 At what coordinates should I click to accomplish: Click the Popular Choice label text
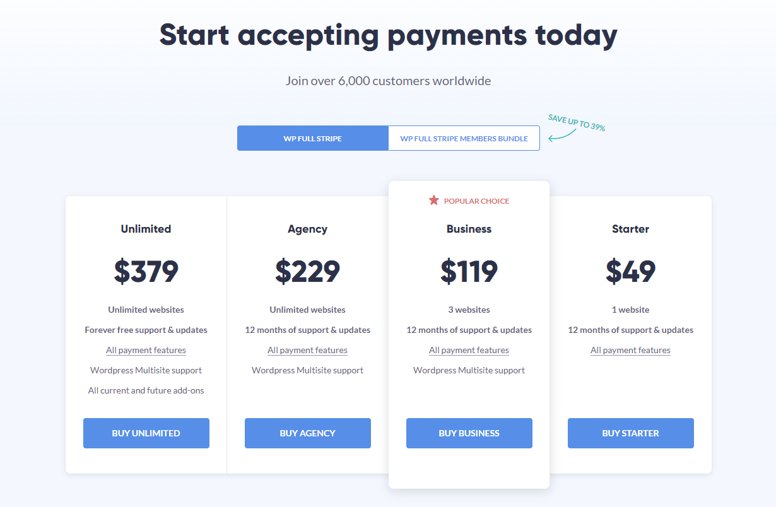[476, 201]
